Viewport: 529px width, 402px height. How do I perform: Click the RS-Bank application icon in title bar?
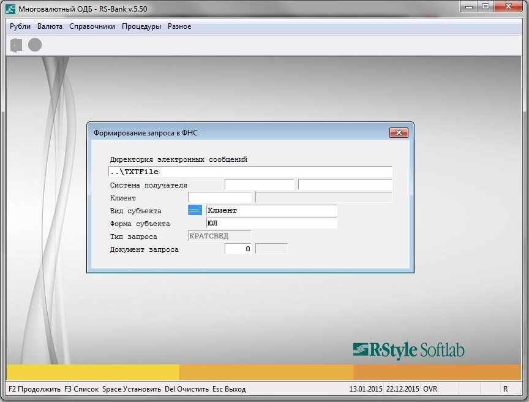(x=10, y=7)
